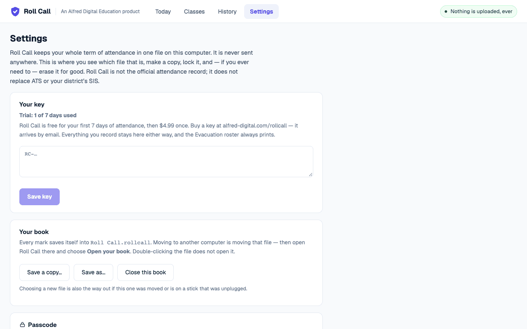The width and height of the screenshot is (527, 329).
Task: Click the alfred-digital.com/rollcall address text
Action: point(255,125)
